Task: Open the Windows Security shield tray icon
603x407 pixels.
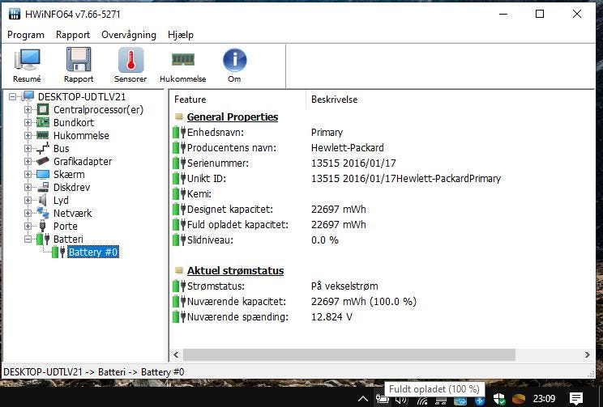Action: pos(499,399)
